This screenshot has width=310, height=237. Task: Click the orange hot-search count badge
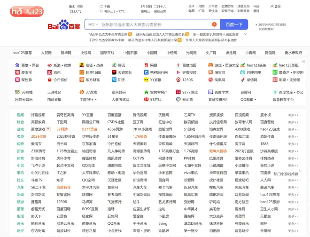click(x=214, y=24)
